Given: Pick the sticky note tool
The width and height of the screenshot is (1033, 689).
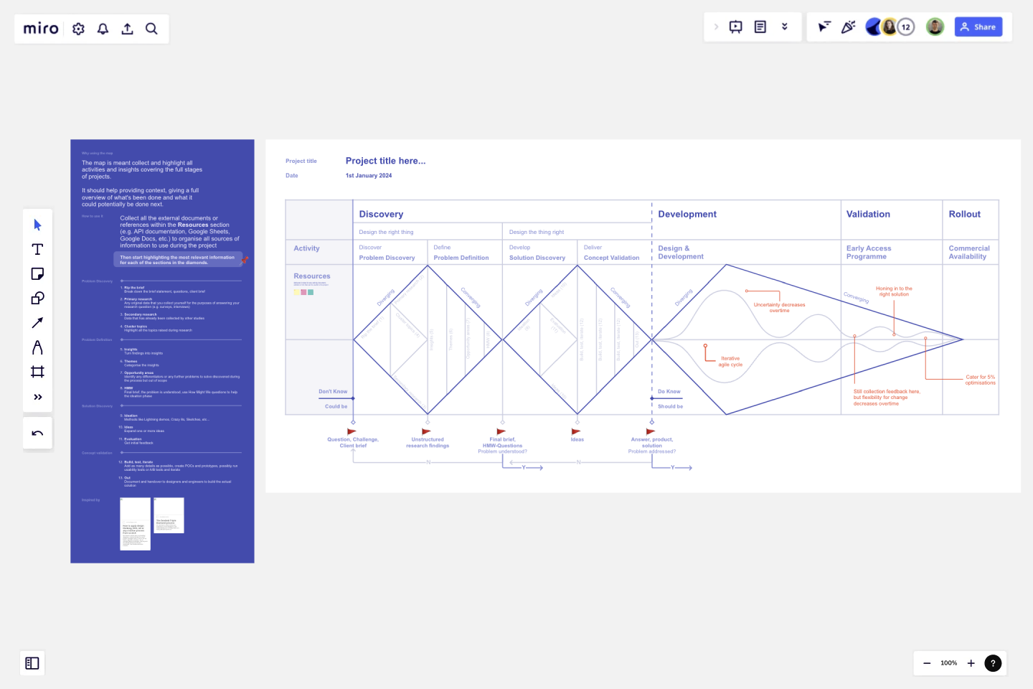Looking at the screenshot, I should point(37,273).
